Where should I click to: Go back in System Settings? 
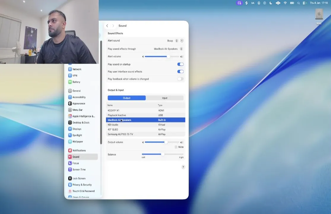click(107, 26)
